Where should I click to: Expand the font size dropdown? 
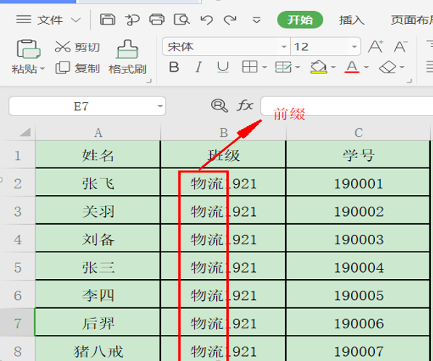point(354,46)
